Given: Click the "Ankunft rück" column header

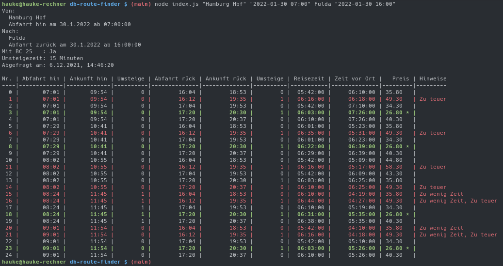Looking at the screenshot, I should pyautogui.click(x=226, y=78).
